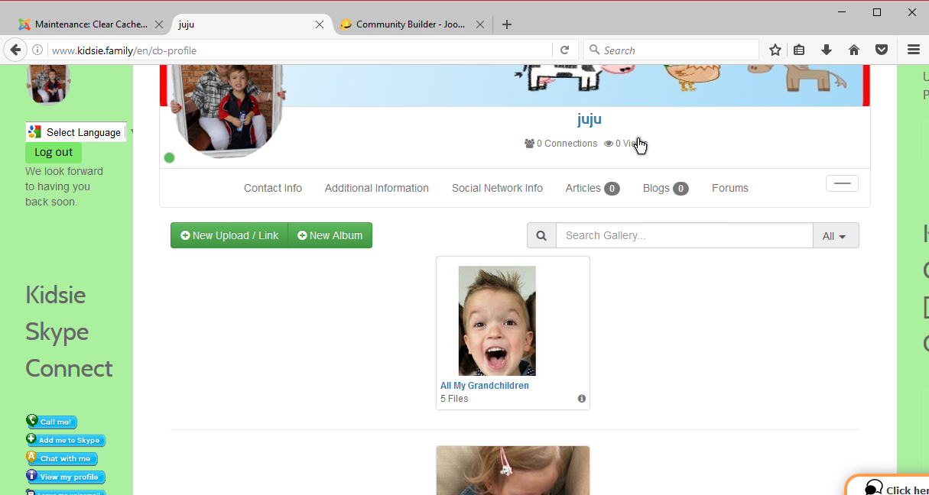Viewport: 929px width, 495px height.
Task: Go back using the browser back arrow
Action: pos(15,50)
